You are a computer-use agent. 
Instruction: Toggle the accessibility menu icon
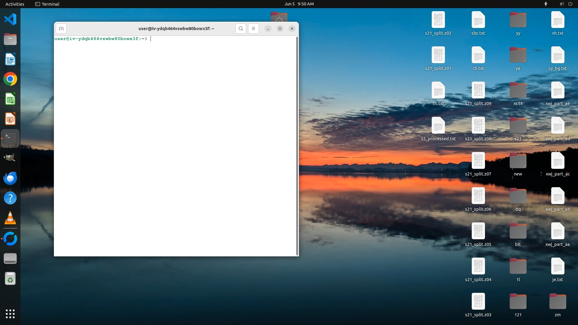[546, 4]
